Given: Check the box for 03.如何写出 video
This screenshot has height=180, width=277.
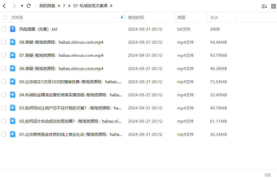Looking at the screenshot, I should [x=4, y=108].
